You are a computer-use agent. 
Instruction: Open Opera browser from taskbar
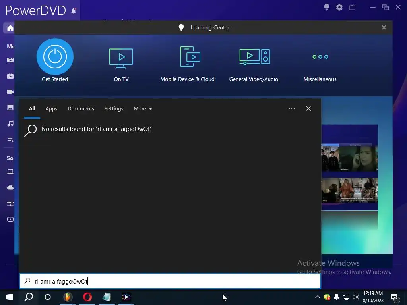point(87,297)
